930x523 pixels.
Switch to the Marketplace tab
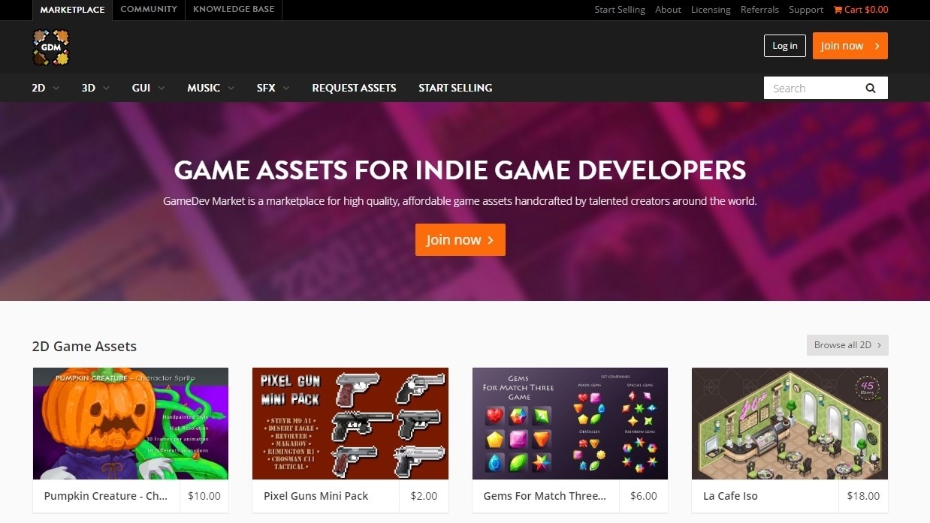(x=72, y=10)
